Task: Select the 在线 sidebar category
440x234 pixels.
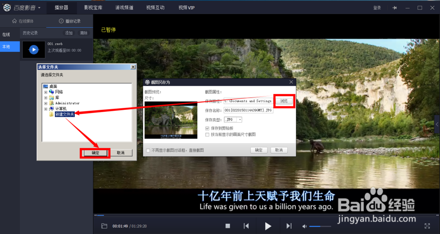Action: (6, 34)
